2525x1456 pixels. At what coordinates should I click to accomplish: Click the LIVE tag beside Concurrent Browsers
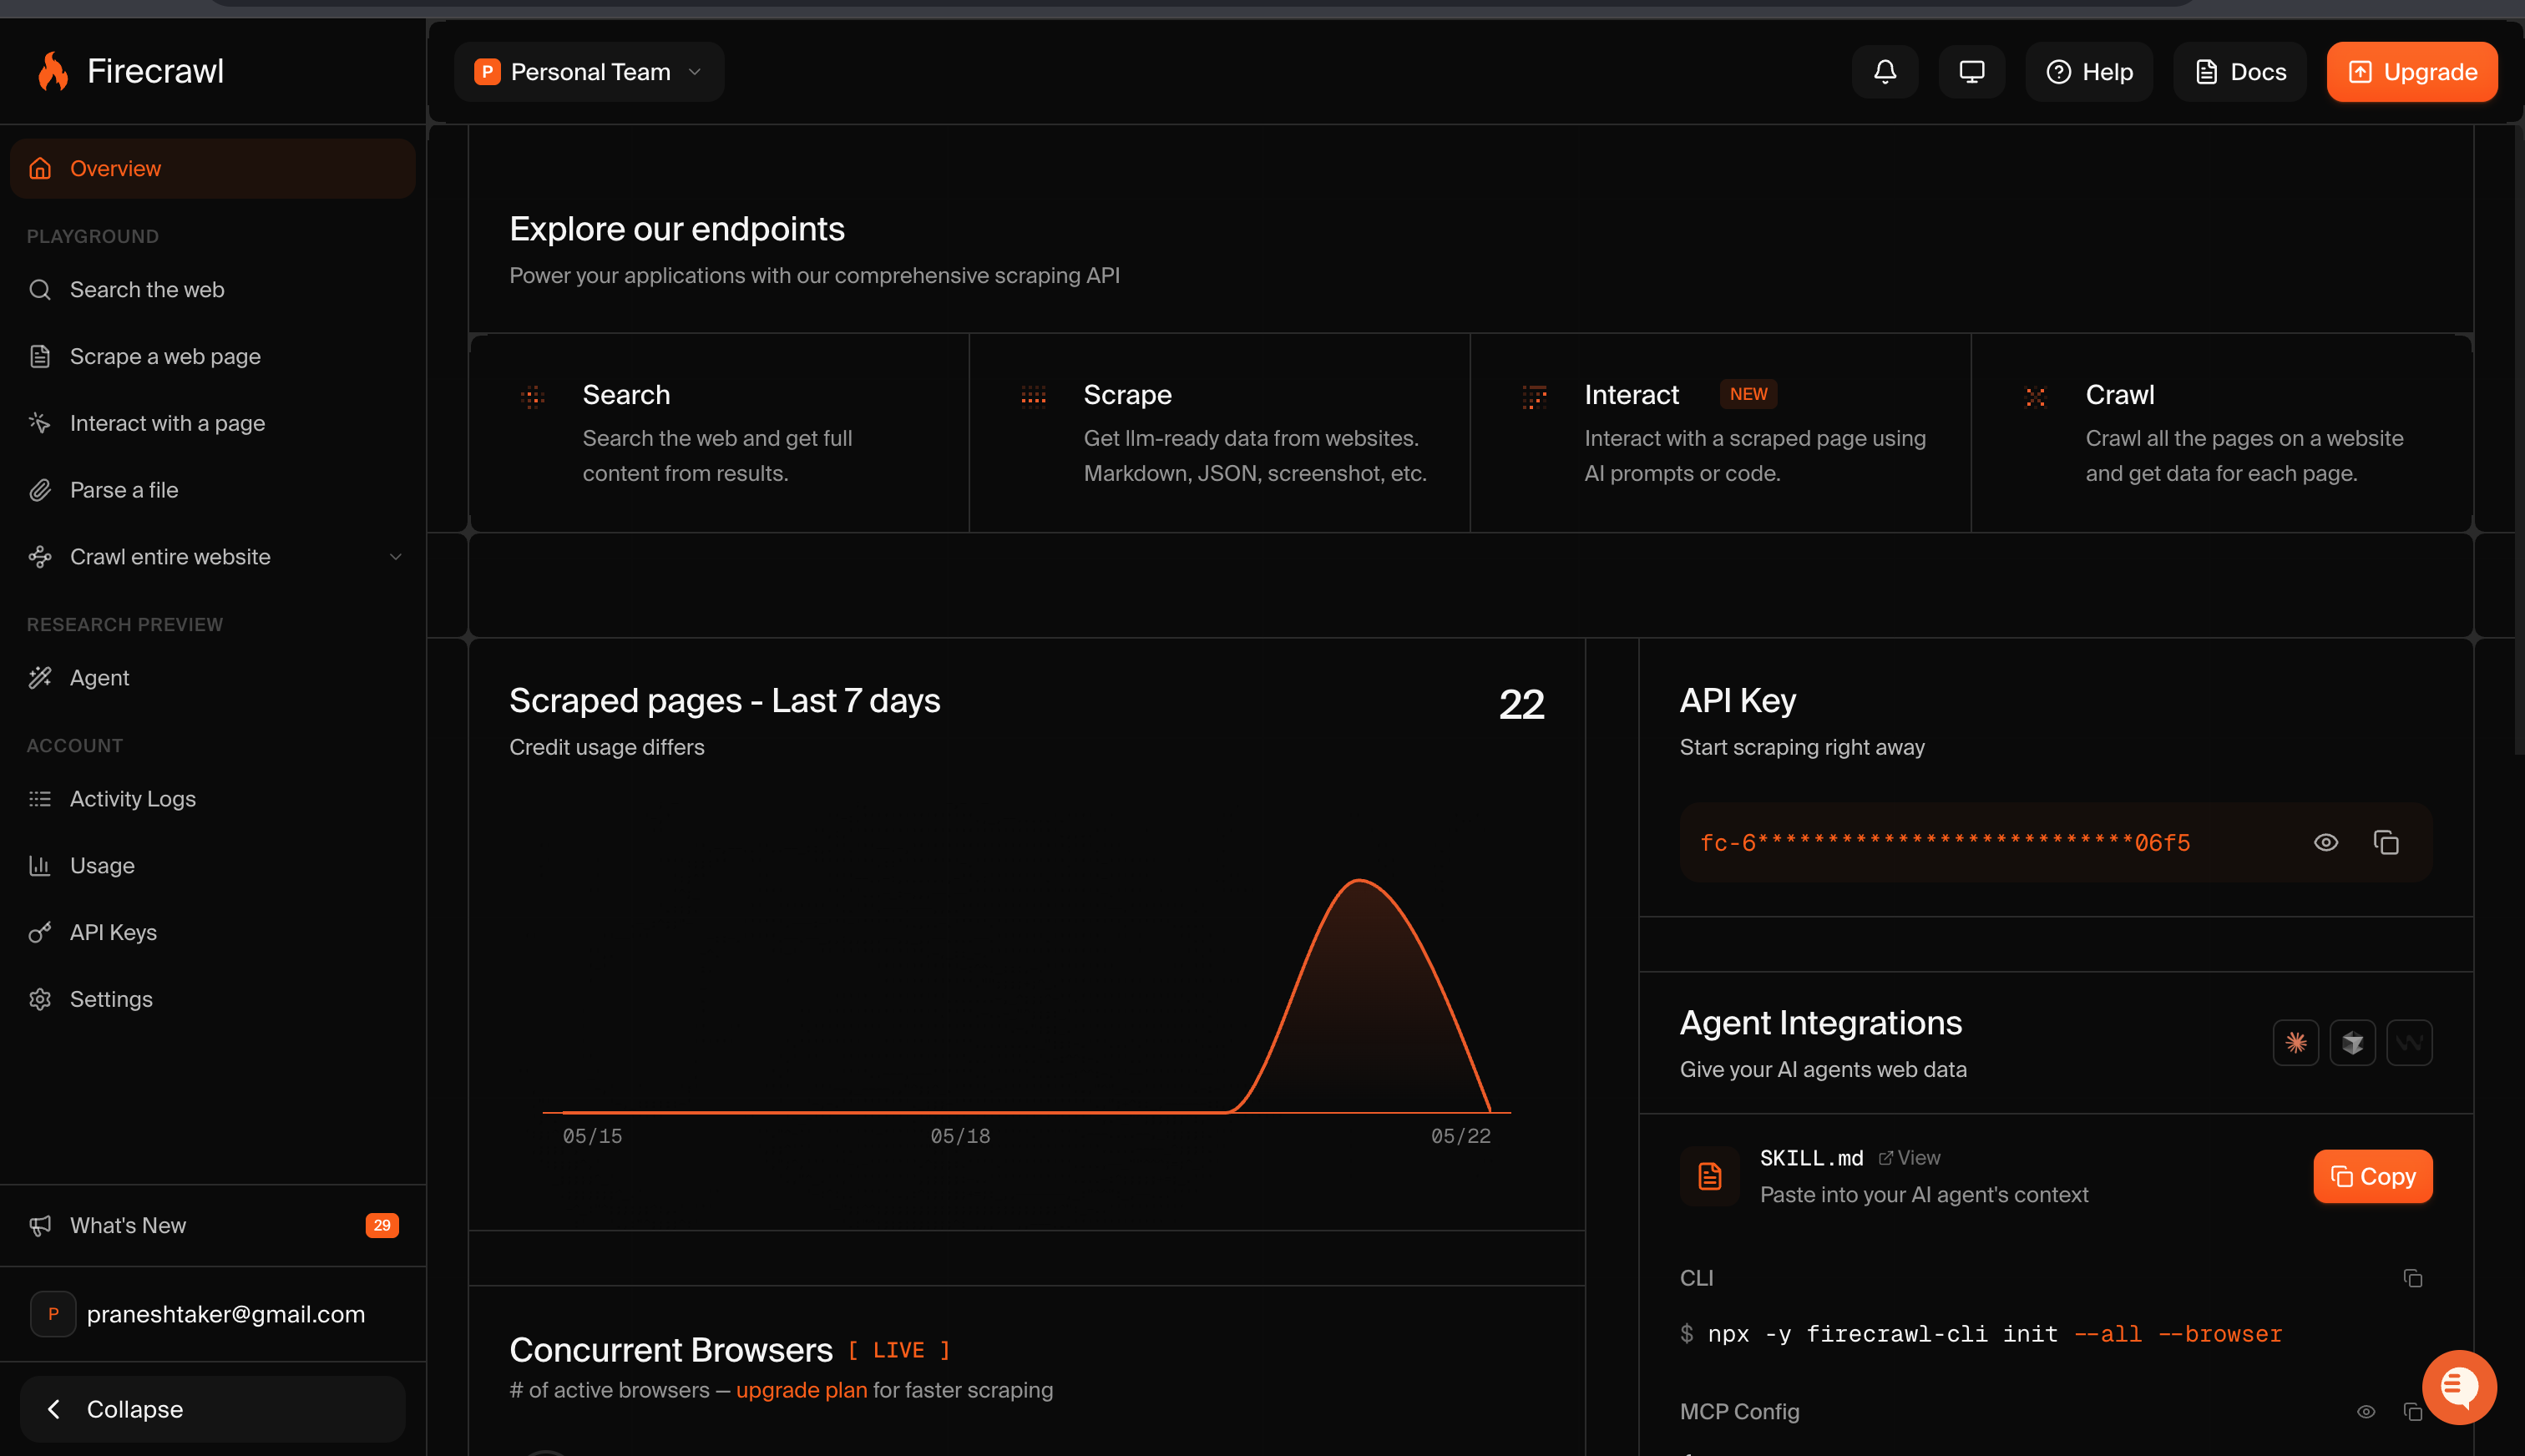(x=899, y=1350)
